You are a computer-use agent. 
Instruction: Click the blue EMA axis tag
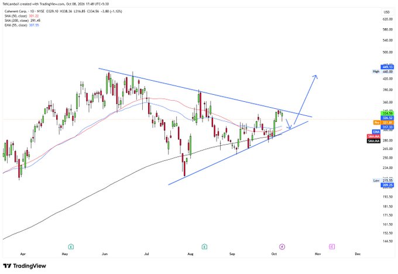click(x=376, y=132)
